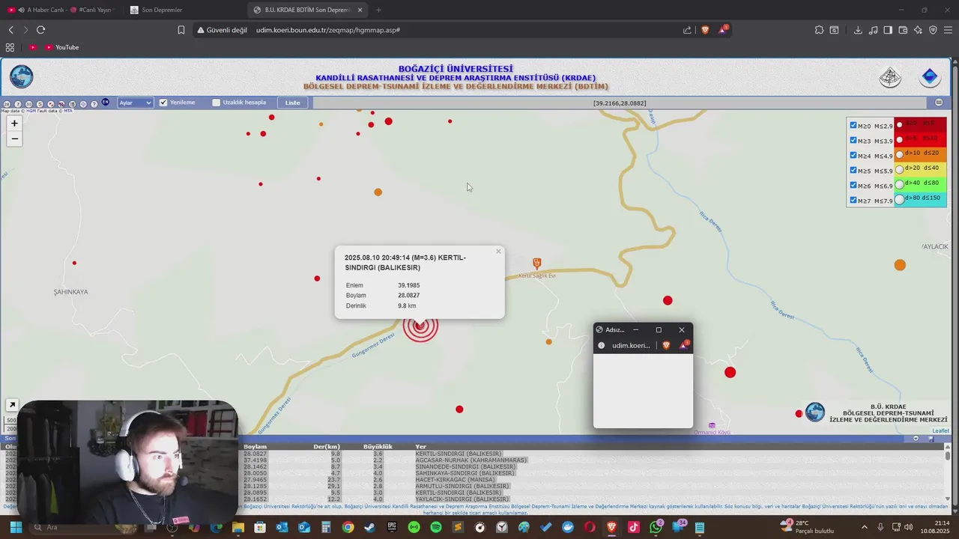
Task: Open the Brave Wallet icon
Action: [903, 30]
